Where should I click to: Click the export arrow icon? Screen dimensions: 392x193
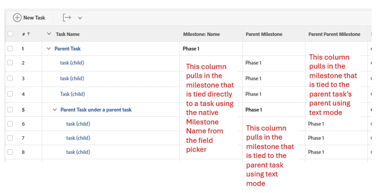pos(67,18)
